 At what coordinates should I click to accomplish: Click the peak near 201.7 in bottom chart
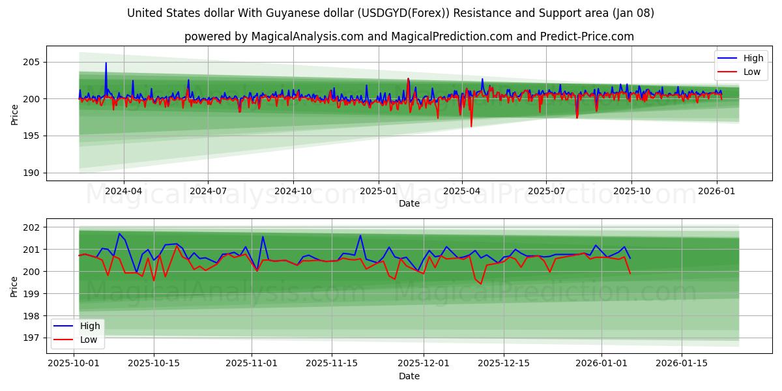click(121, 233)
